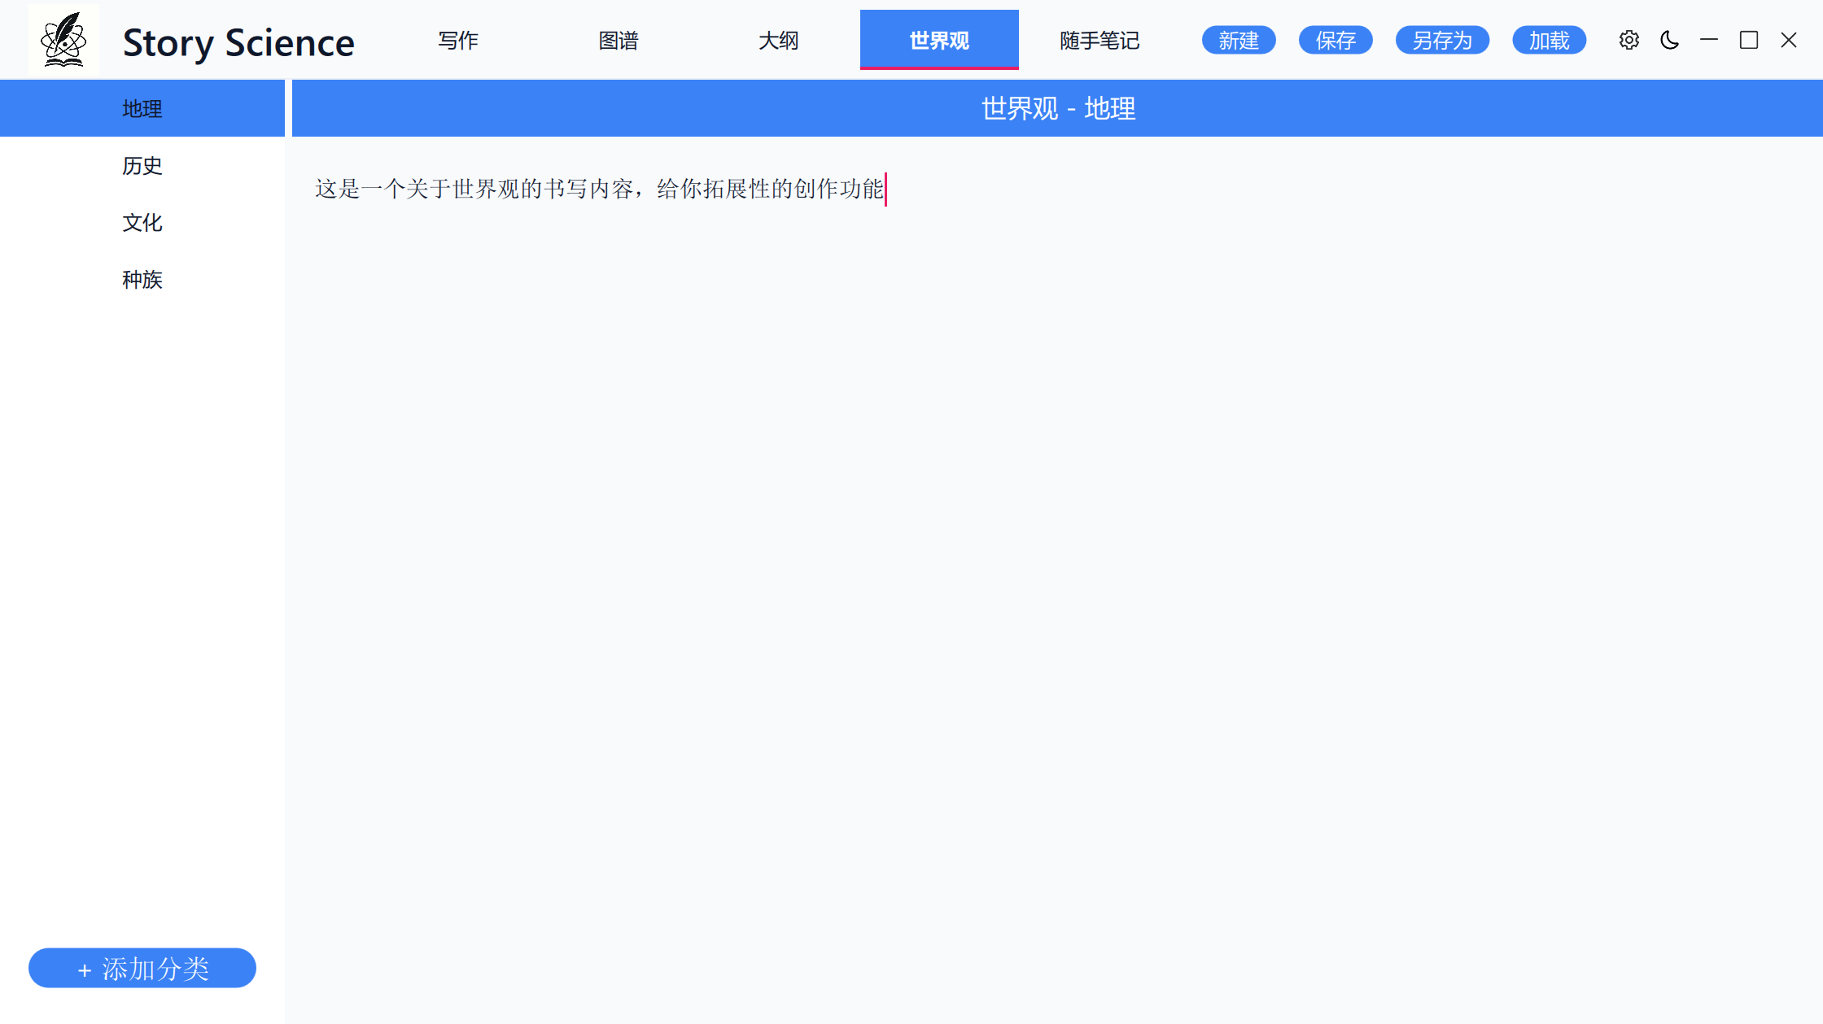Select the 地理 category in sidebar

tap(142, 108)
